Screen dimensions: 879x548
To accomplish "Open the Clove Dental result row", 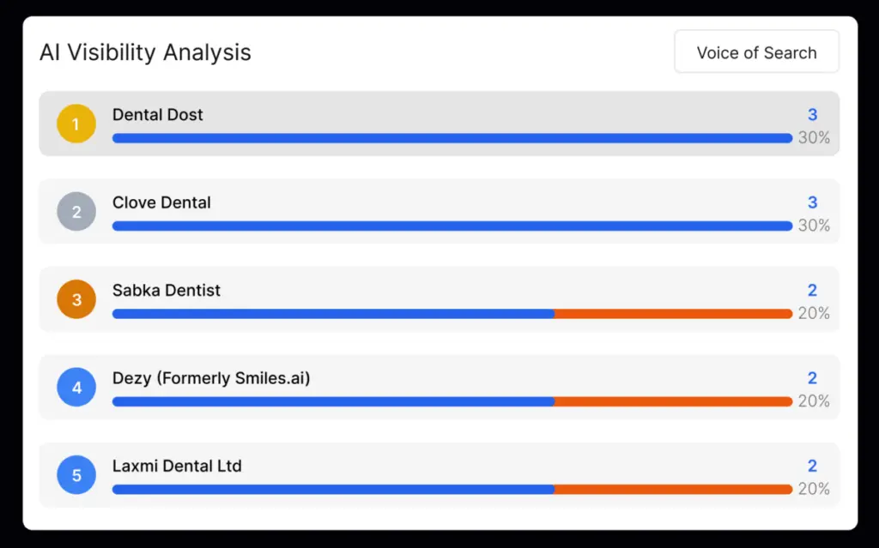I will pos(161,202).
